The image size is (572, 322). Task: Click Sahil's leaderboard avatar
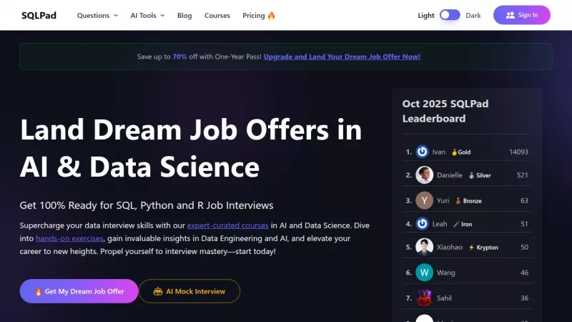click(x=424, y=298)
